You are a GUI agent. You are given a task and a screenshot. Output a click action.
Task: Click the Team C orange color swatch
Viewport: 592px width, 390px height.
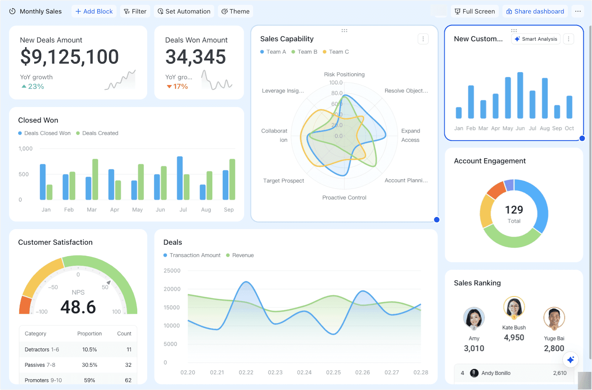[x=325, y=52]
